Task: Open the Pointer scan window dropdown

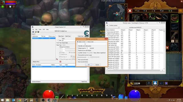Action: [113, 27]
